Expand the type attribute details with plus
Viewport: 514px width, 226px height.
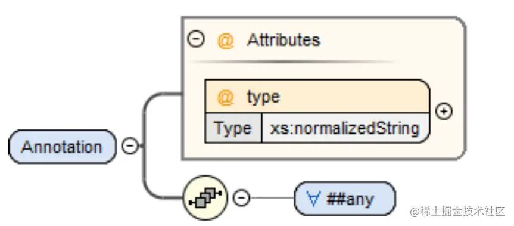tap(444, 112)
